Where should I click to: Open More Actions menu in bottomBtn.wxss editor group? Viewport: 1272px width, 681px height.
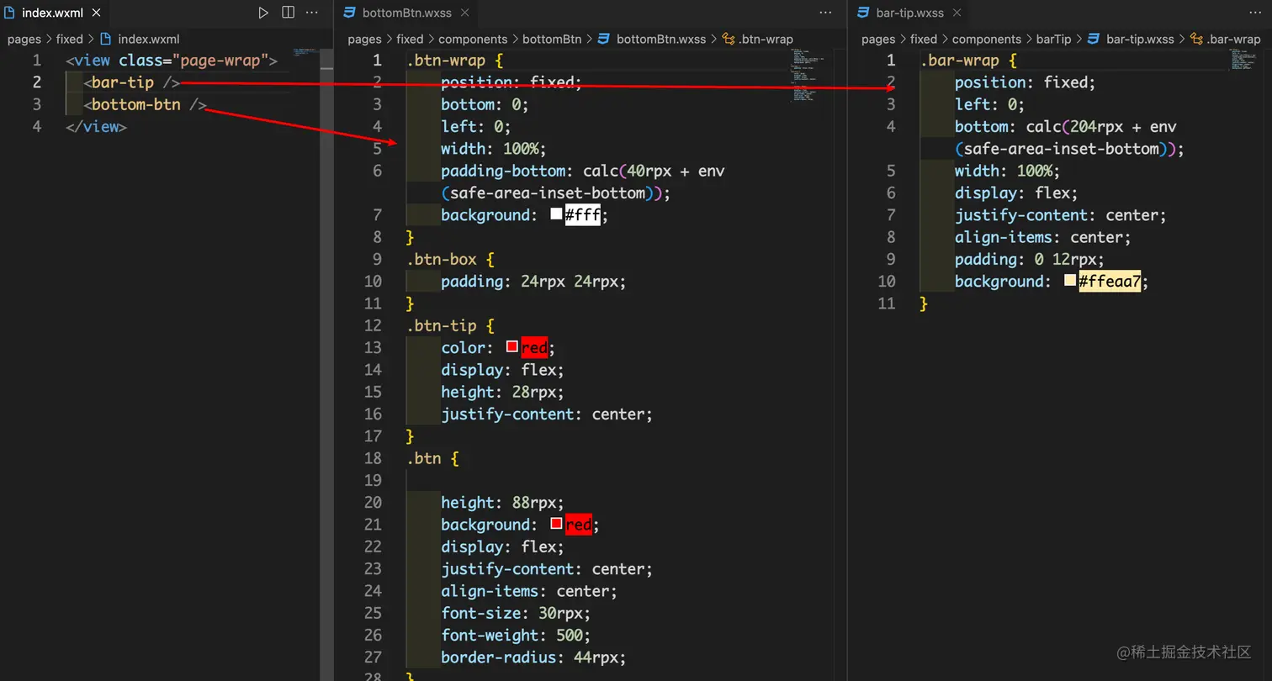(825, 13)
